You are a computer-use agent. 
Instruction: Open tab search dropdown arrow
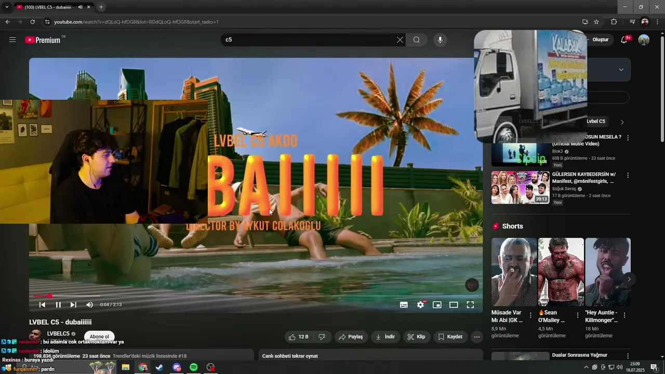7,7
